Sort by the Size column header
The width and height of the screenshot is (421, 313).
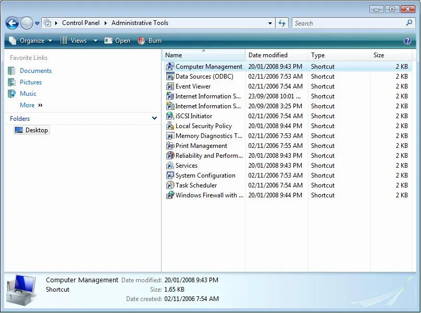(x=391, y=55)
